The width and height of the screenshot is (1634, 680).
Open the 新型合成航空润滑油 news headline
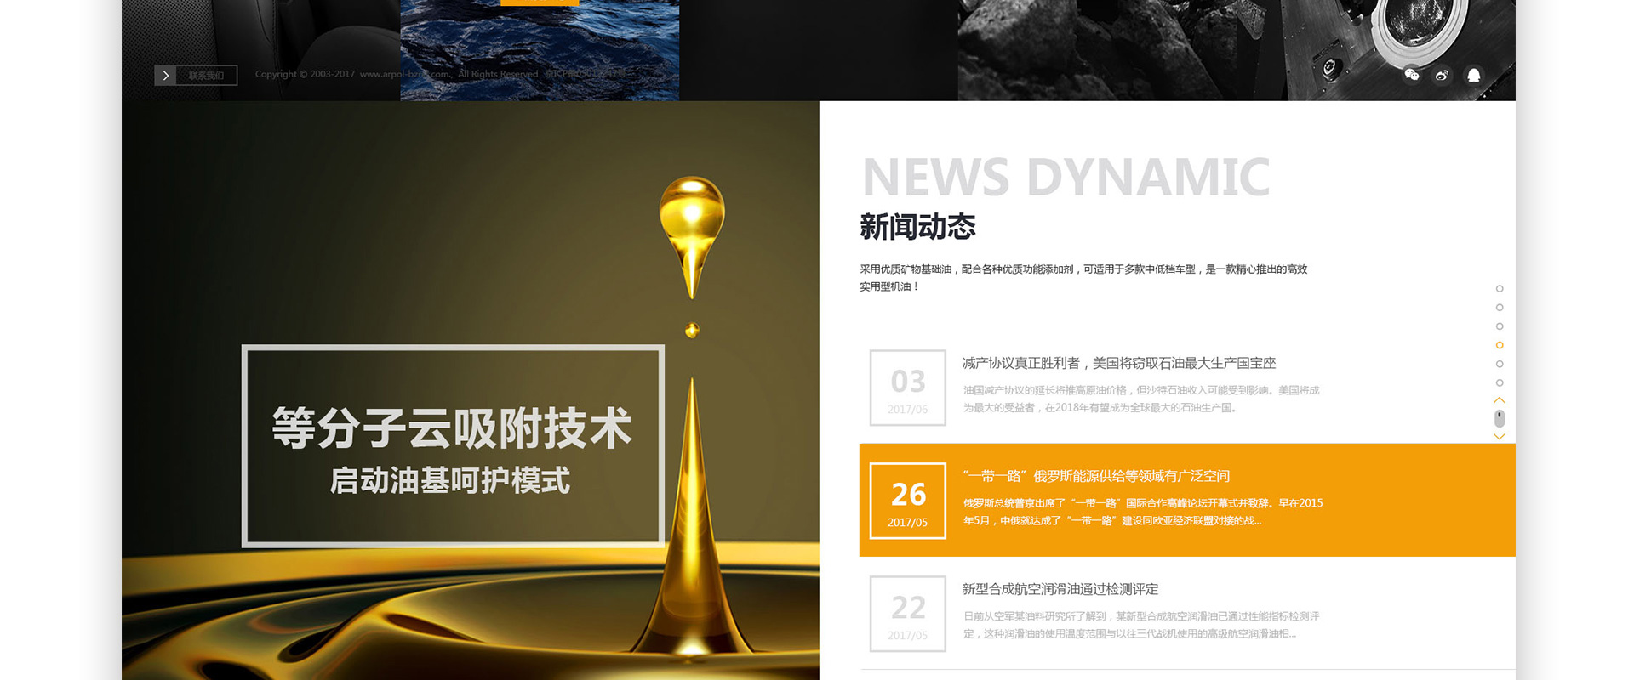(1060, 589)
